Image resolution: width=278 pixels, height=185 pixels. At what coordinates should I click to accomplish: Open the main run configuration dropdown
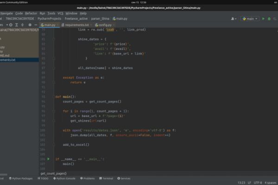(250, 18)
